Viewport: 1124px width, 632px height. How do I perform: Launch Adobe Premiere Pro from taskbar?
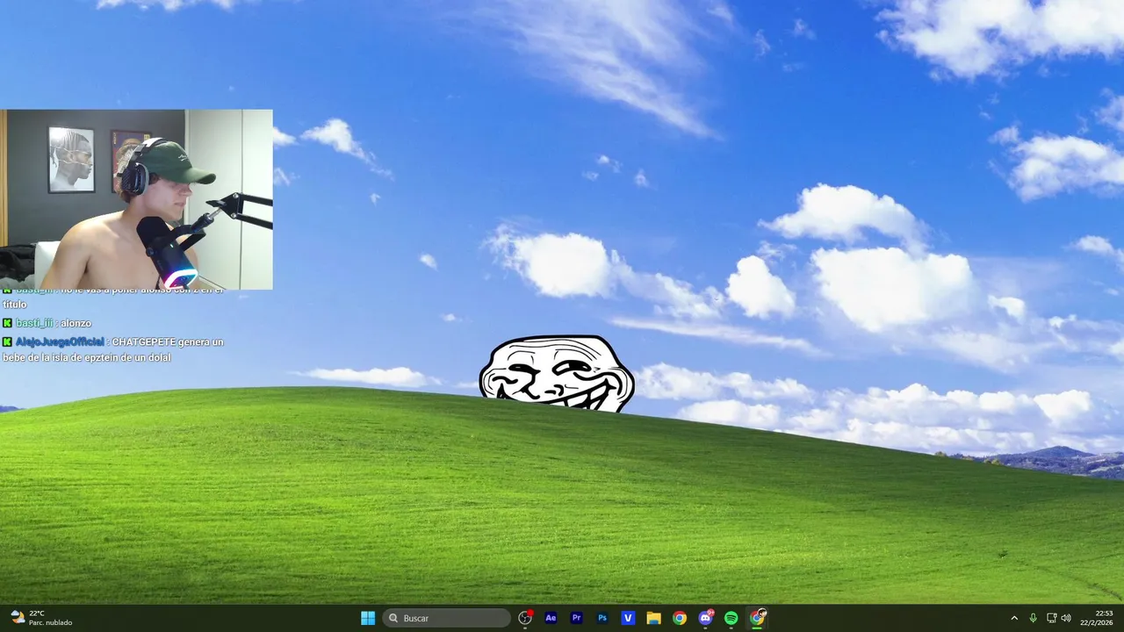(x=576, y=618)
